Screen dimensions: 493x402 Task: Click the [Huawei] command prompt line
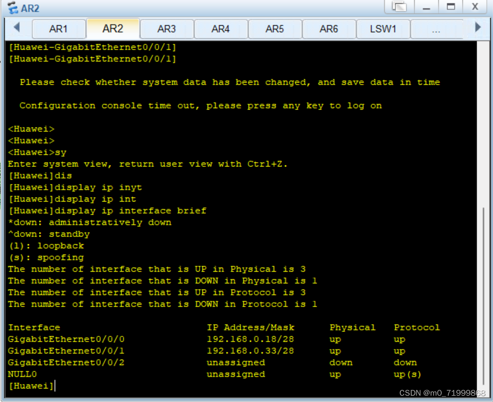32,385
